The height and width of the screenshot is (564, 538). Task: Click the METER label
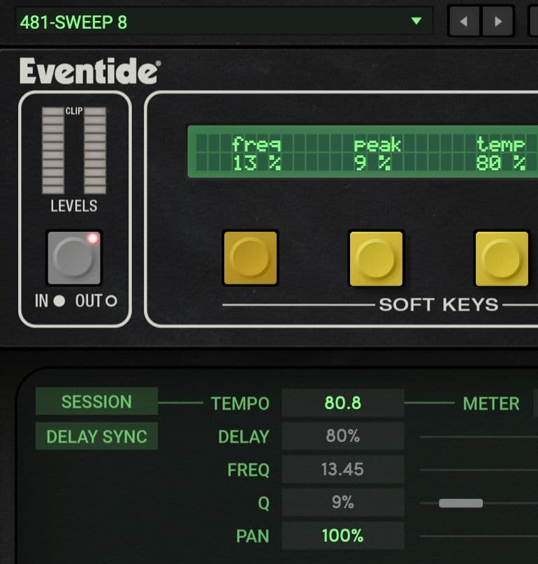click(x=491, y=403)
